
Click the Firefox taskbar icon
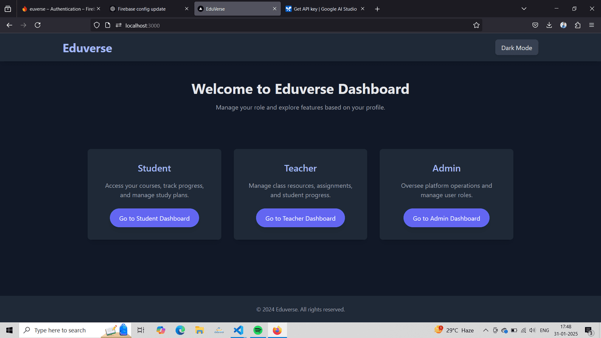pos(277,330)
